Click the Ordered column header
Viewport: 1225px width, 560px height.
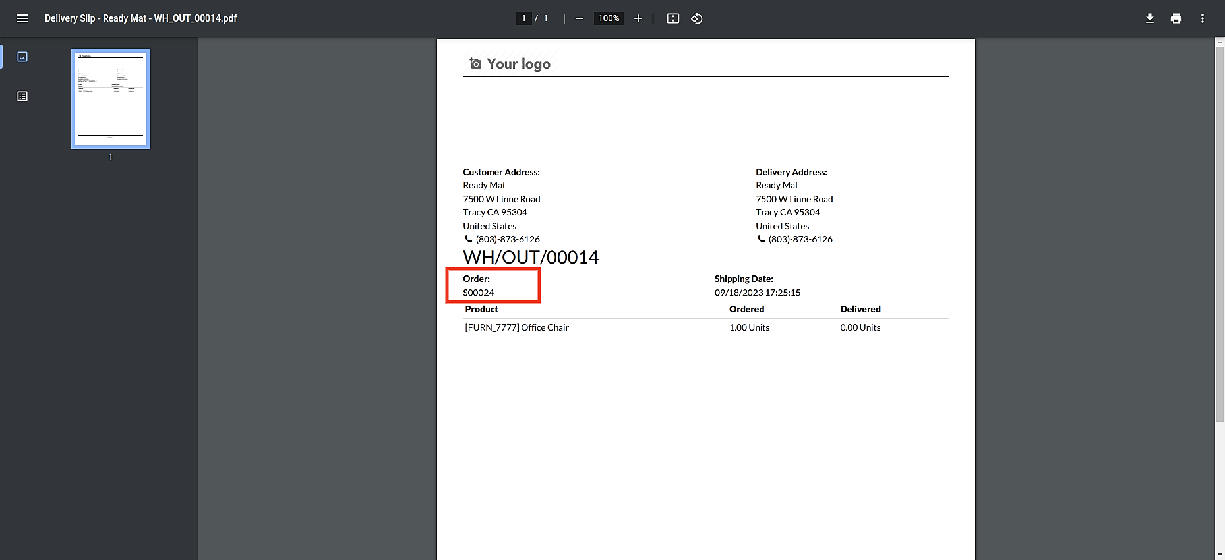point(747,309)
